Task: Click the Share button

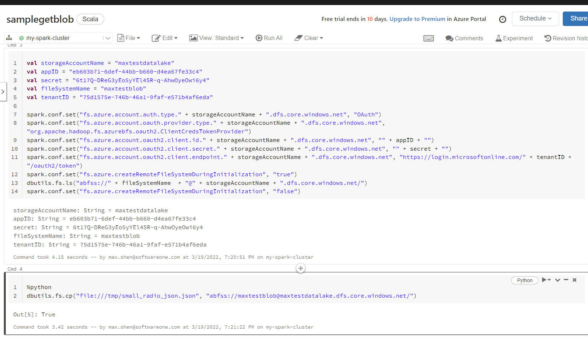Action: click(579, 18)
